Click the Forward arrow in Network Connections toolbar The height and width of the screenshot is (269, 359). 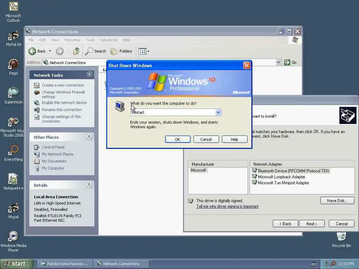tap(60, 51)
